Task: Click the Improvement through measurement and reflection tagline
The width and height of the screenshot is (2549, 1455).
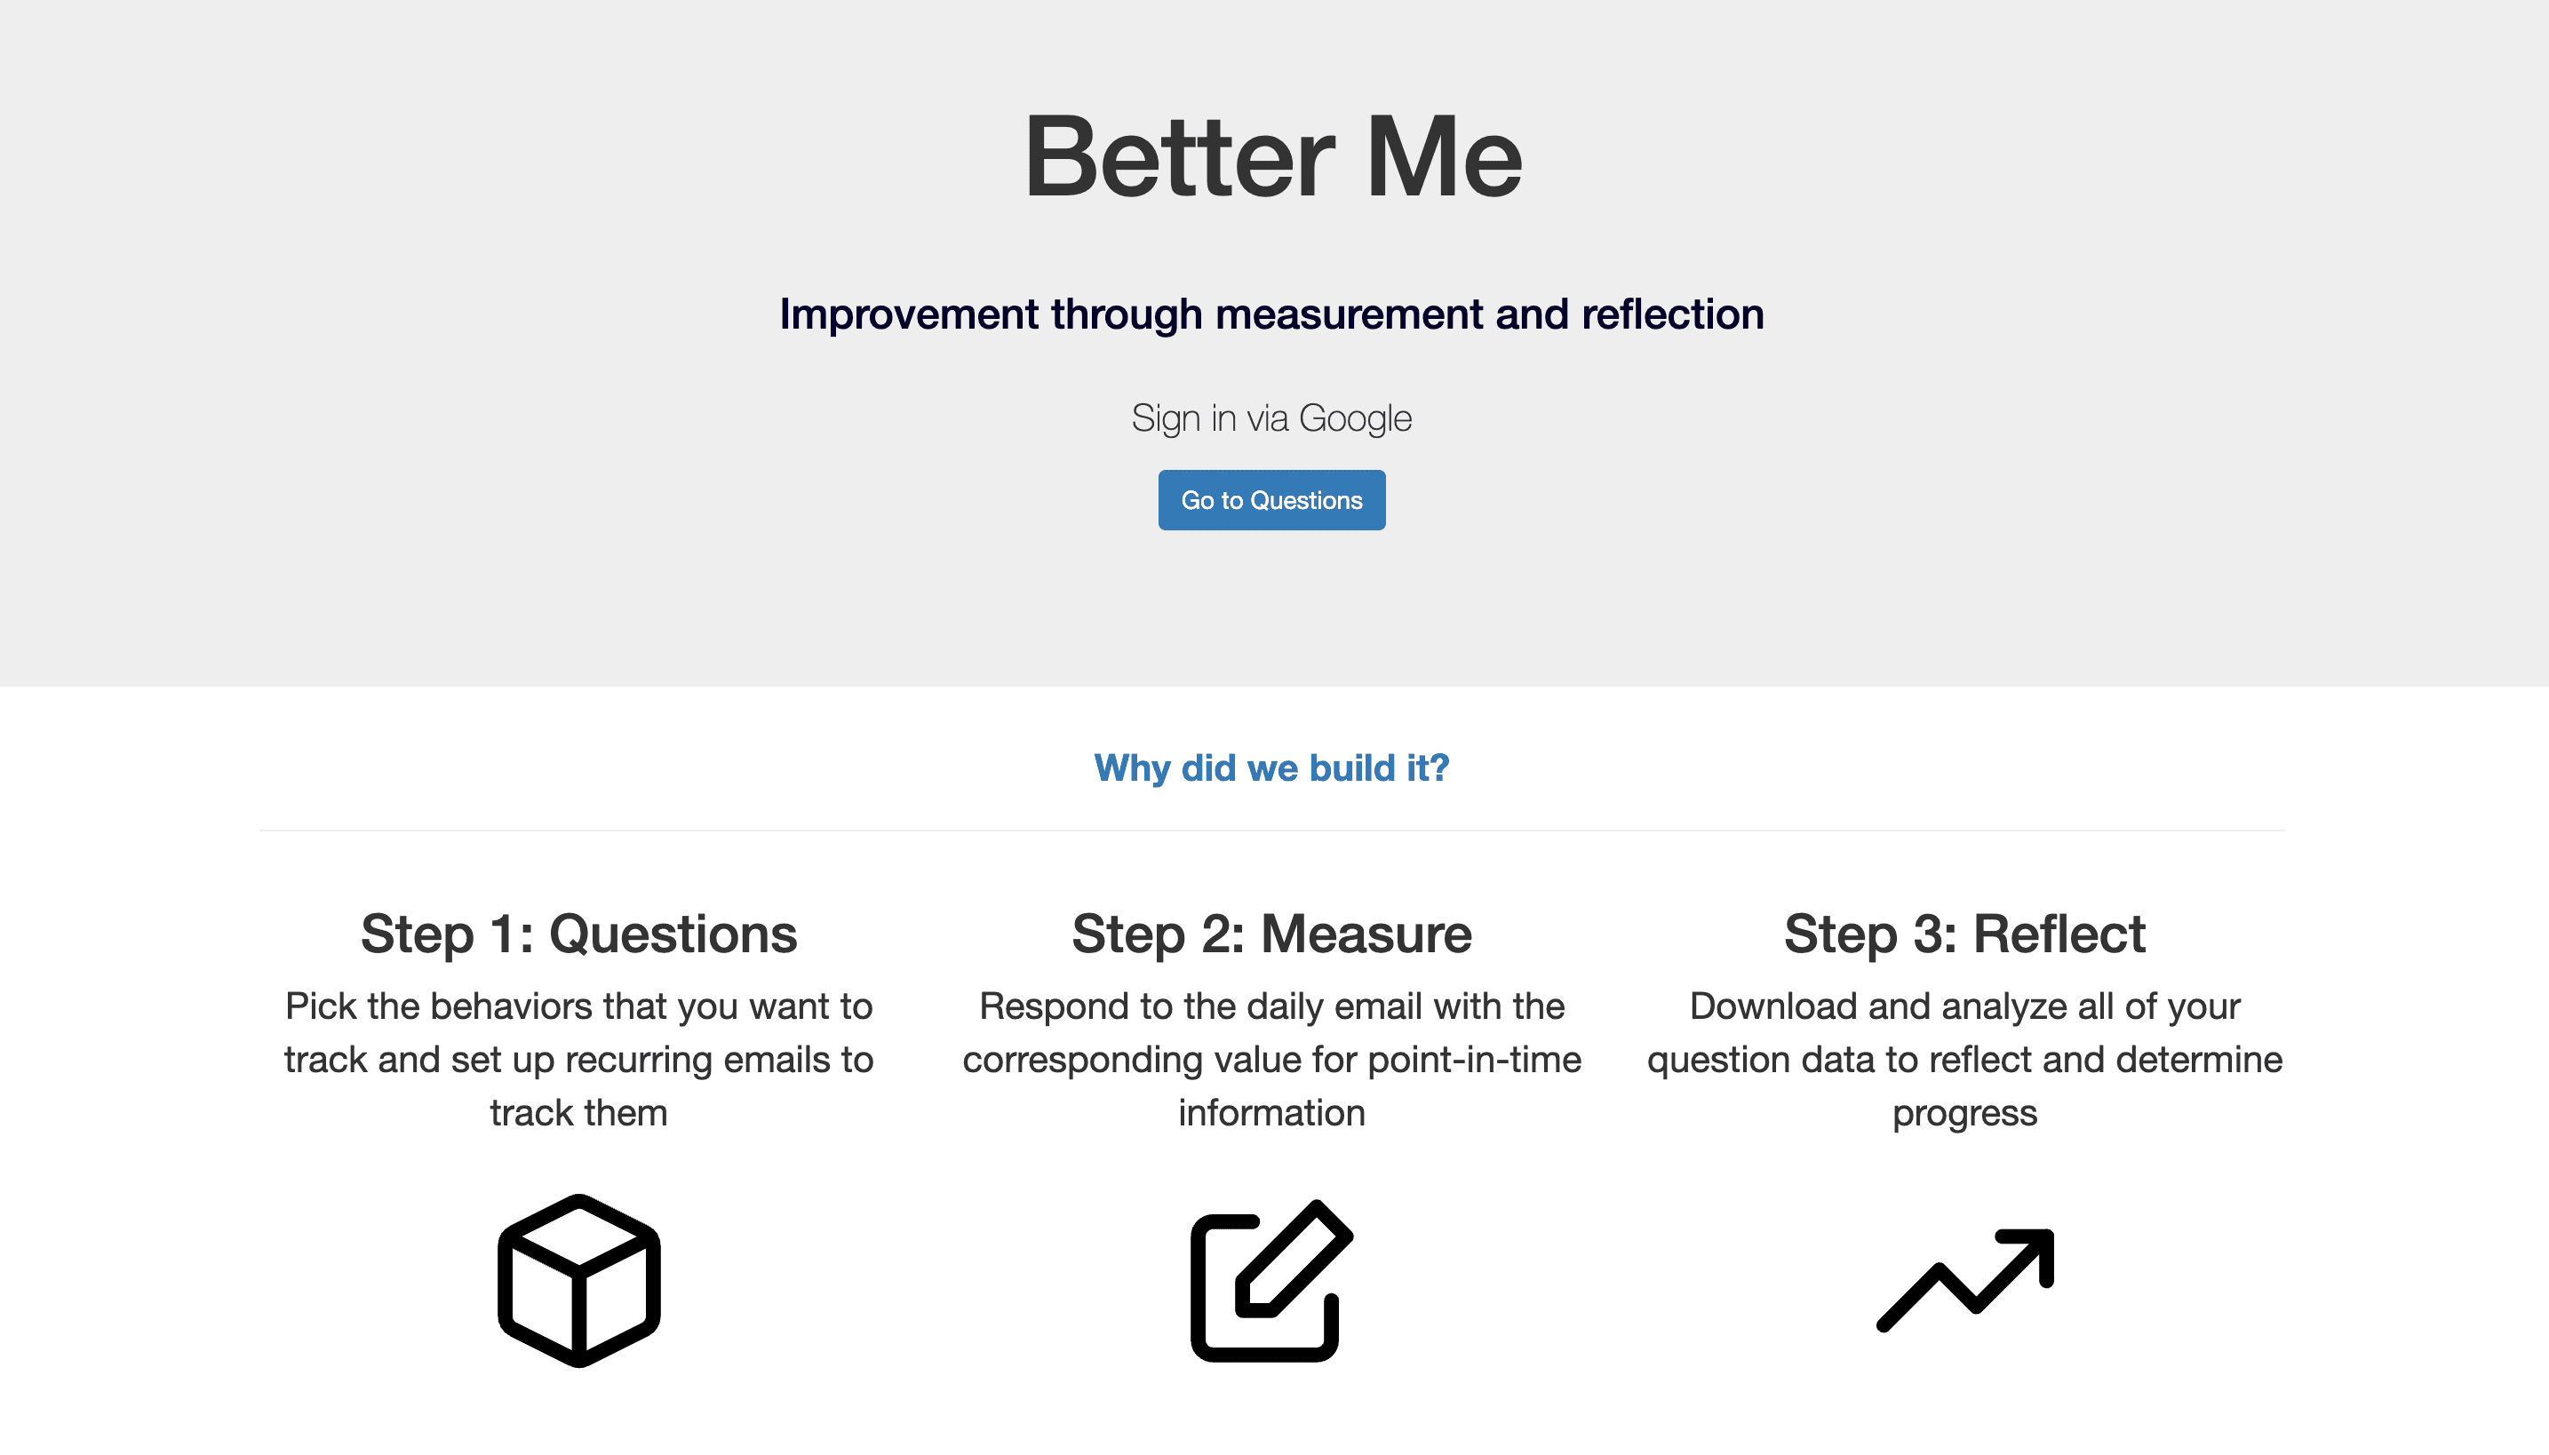Action: pos(1271,314)
